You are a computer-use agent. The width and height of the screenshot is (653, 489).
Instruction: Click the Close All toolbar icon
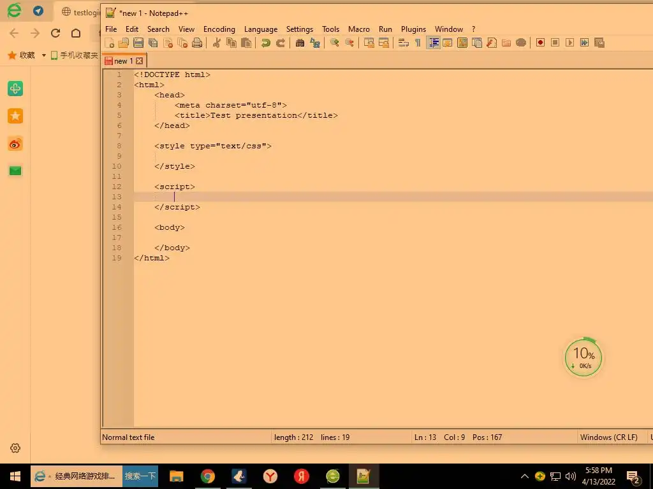[x=182, y=43]
